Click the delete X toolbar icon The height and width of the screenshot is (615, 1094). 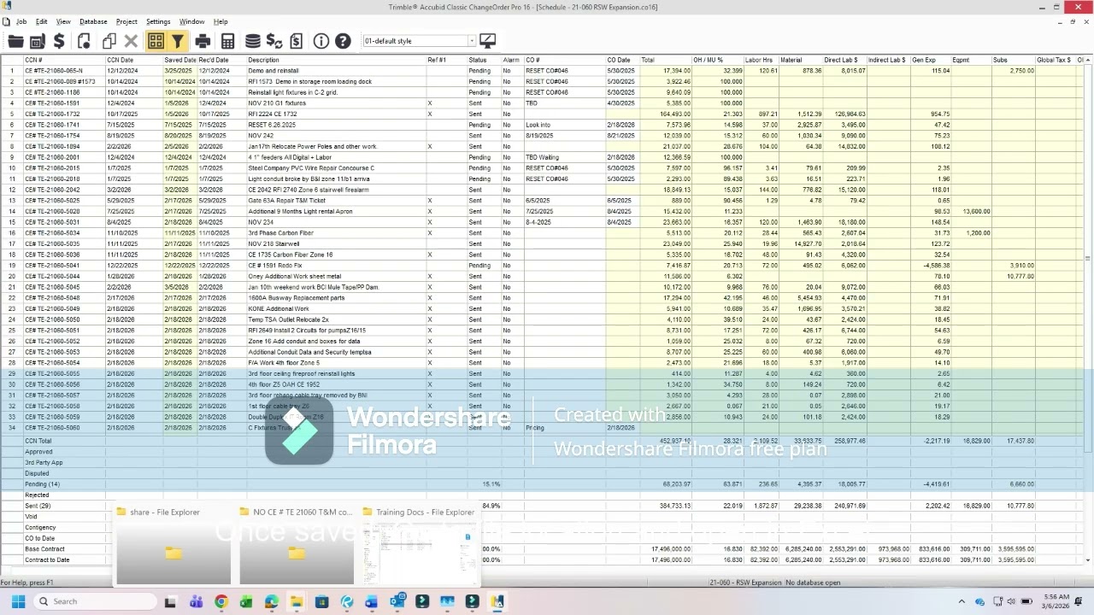131,41
